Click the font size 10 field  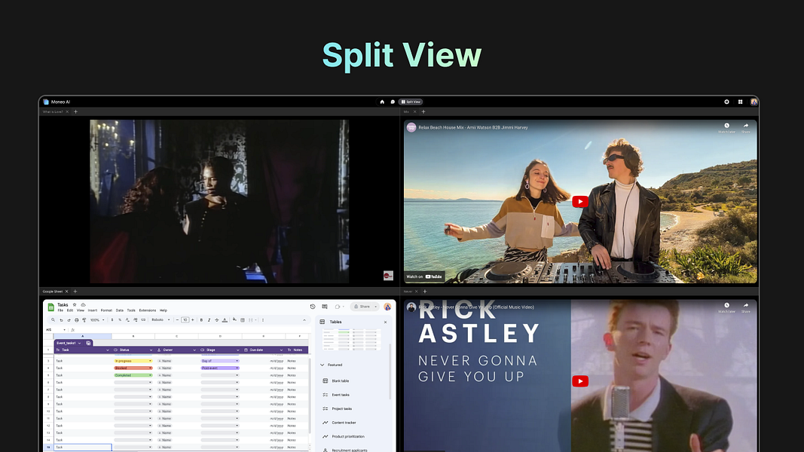(185, 319)
